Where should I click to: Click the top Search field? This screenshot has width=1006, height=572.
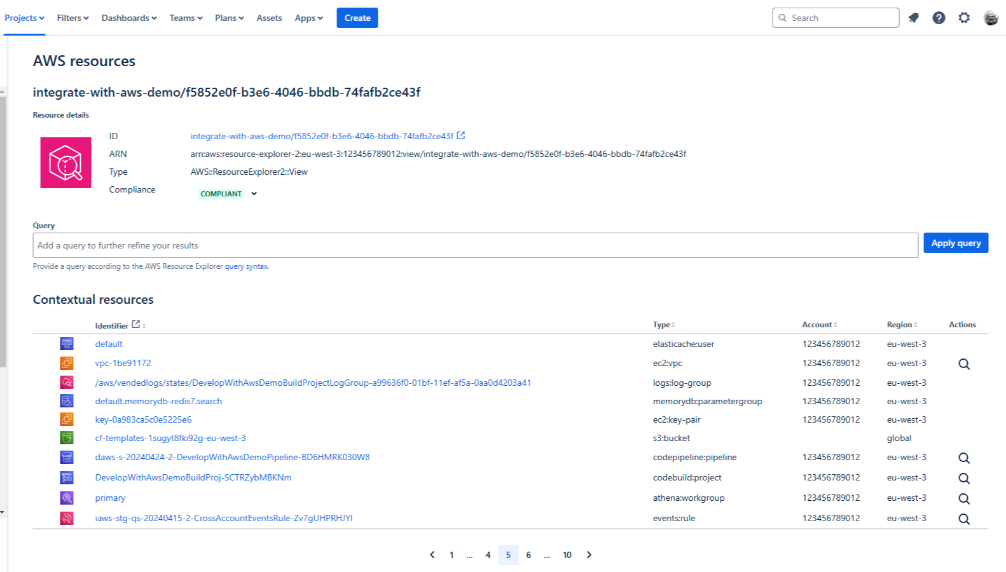click(x=836, y=18)
